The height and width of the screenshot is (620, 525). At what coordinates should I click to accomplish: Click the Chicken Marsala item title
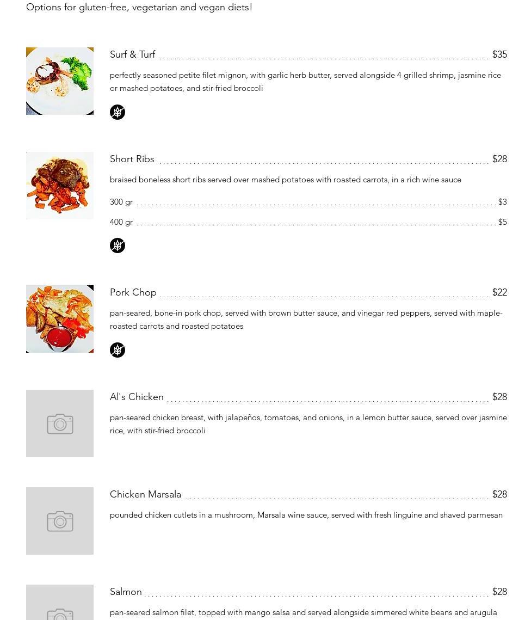click(x=145, y=494)
